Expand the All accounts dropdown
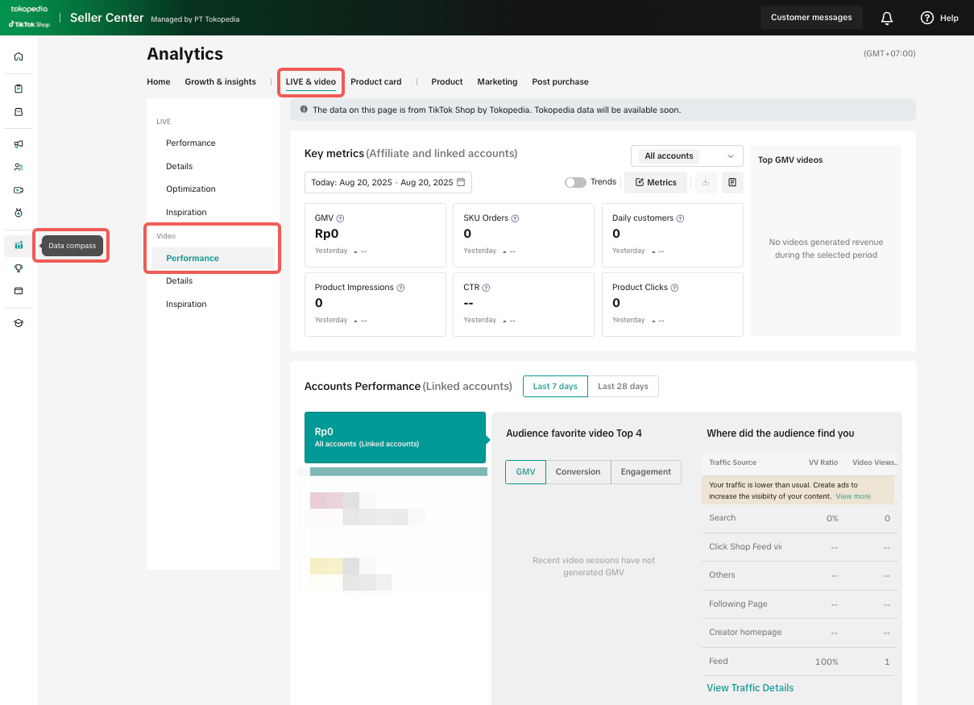Image resolution: width=974 pixels, height=705 pixels. tap(686, 156)
